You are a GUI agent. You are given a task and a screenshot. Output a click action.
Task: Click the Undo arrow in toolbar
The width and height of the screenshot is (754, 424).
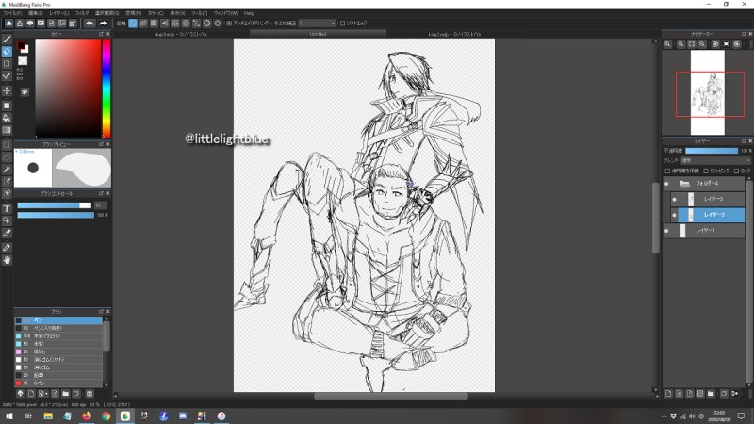90,23
